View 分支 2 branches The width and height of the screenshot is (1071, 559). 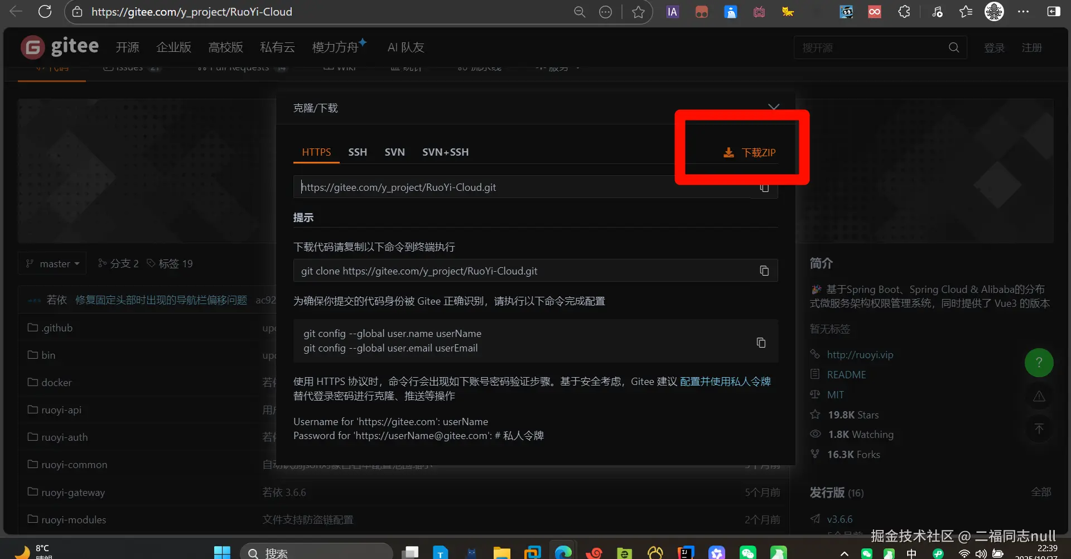(x=118, y=263)
